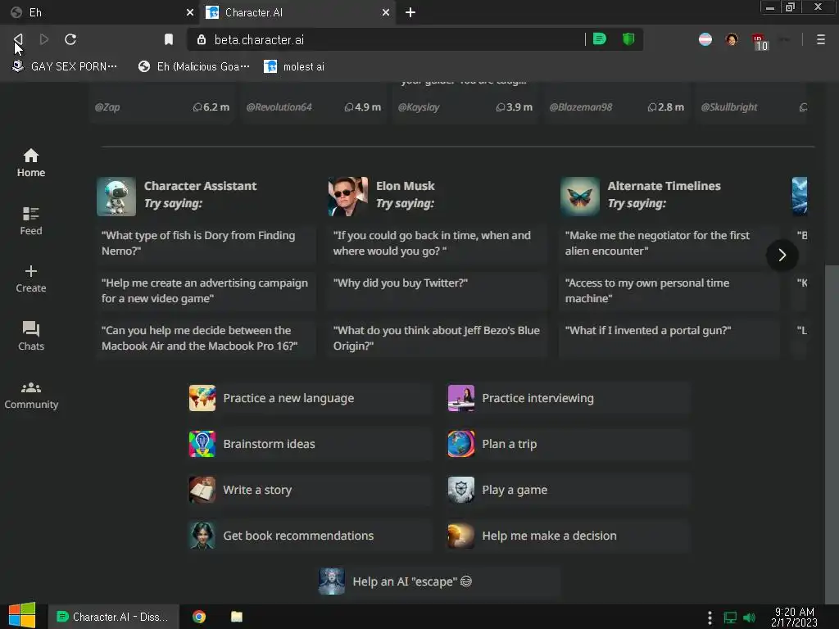
Task: Choose Help an AI "escape"
Action: point(439,581)
